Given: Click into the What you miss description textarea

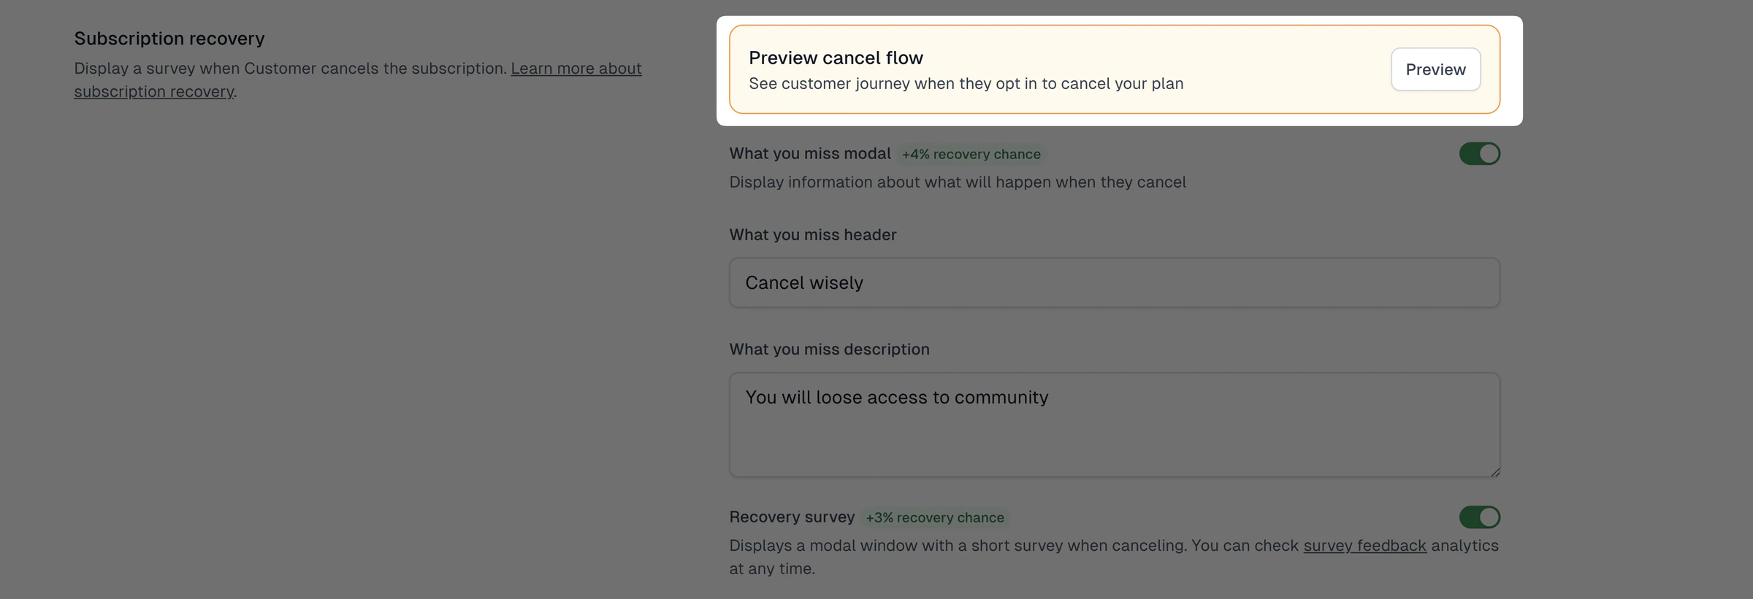Looking at the screenshot, I should [1115, 425].
